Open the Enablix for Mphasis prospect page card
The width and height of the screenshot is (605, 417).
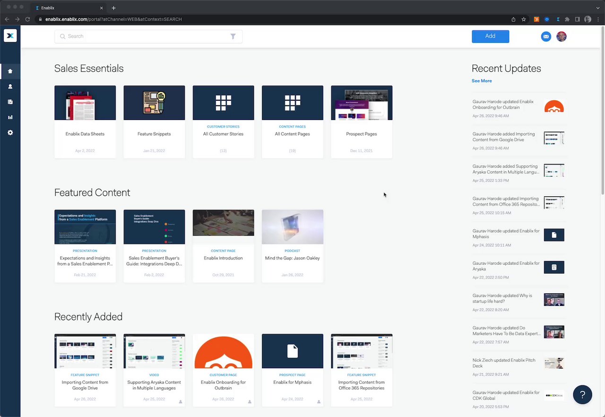click(x=293, y=370)
